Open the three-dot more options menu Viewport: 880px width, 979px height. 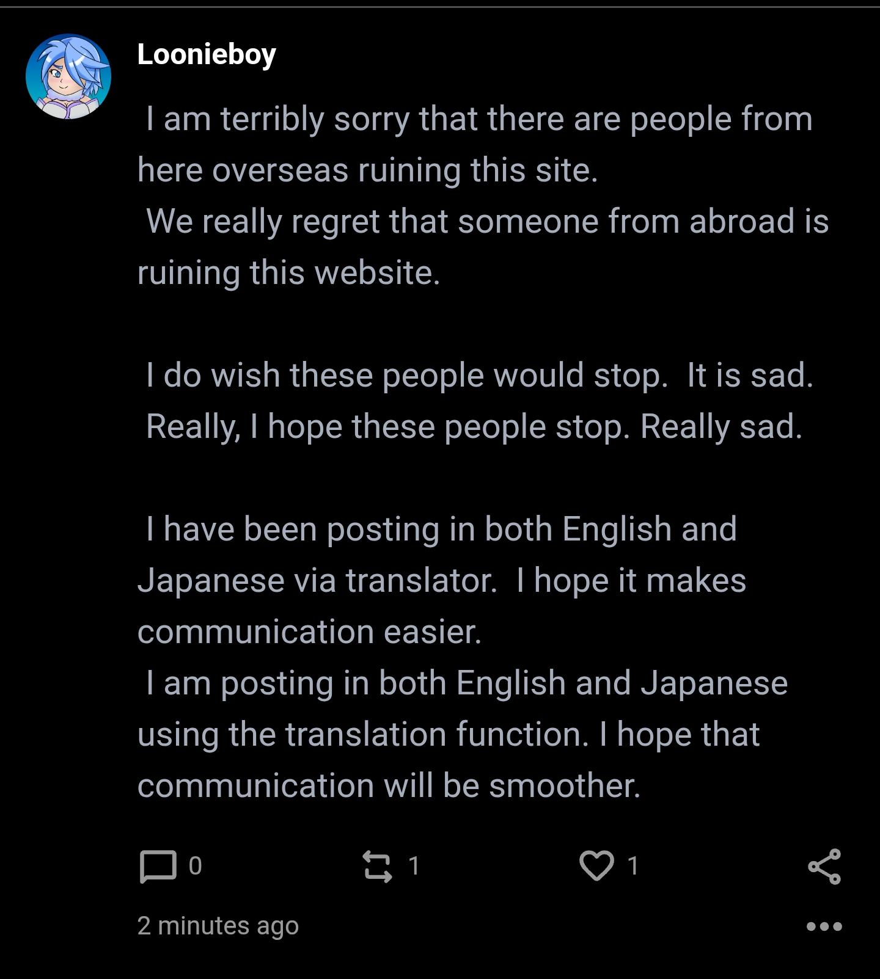824,926
